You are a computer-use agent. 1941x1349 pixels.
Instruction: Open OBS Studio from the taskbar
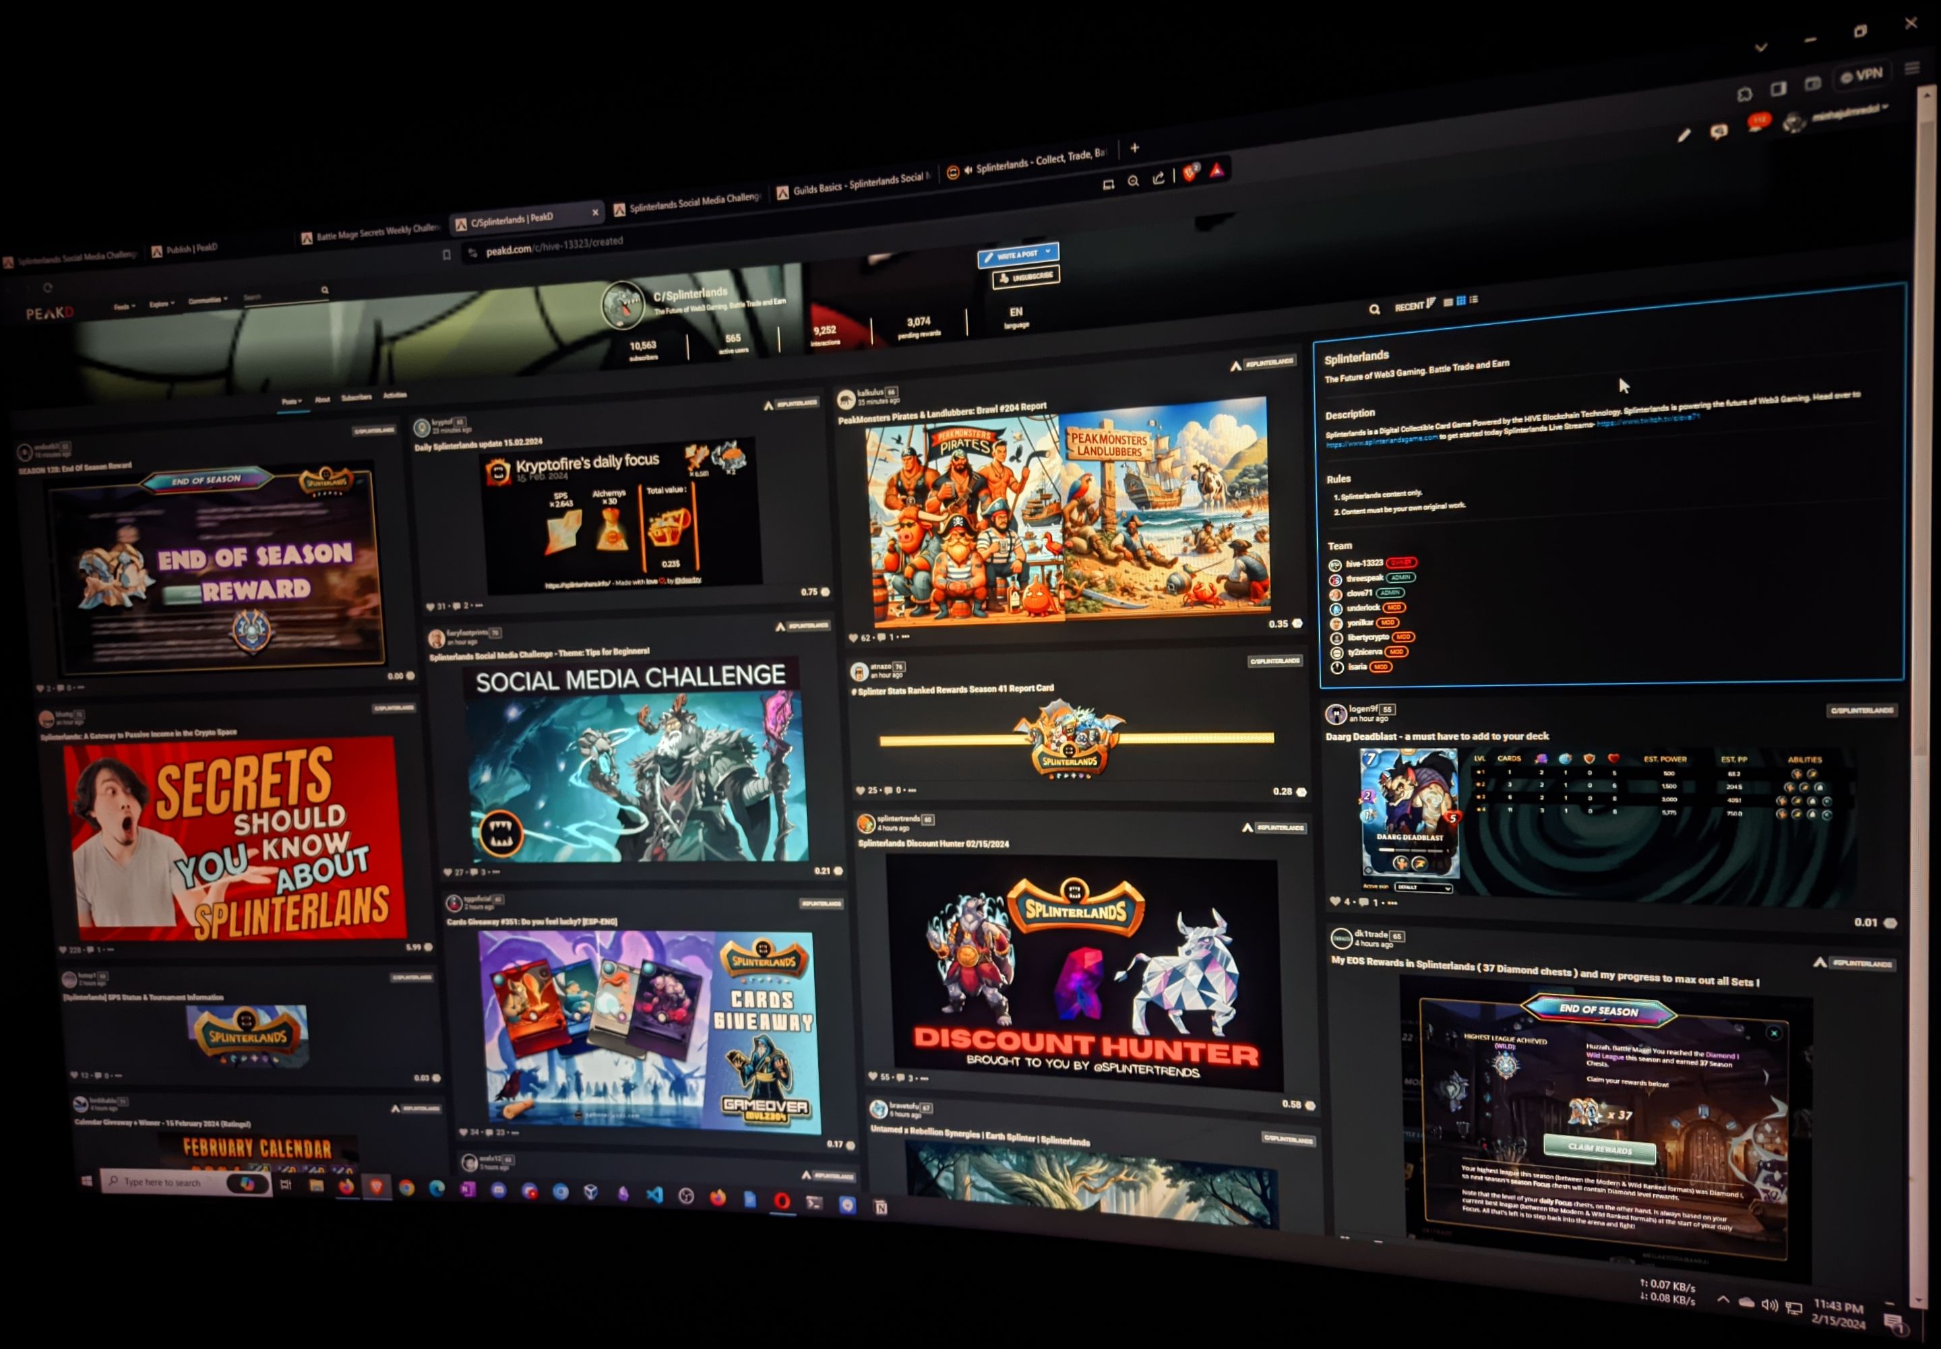687,1196
